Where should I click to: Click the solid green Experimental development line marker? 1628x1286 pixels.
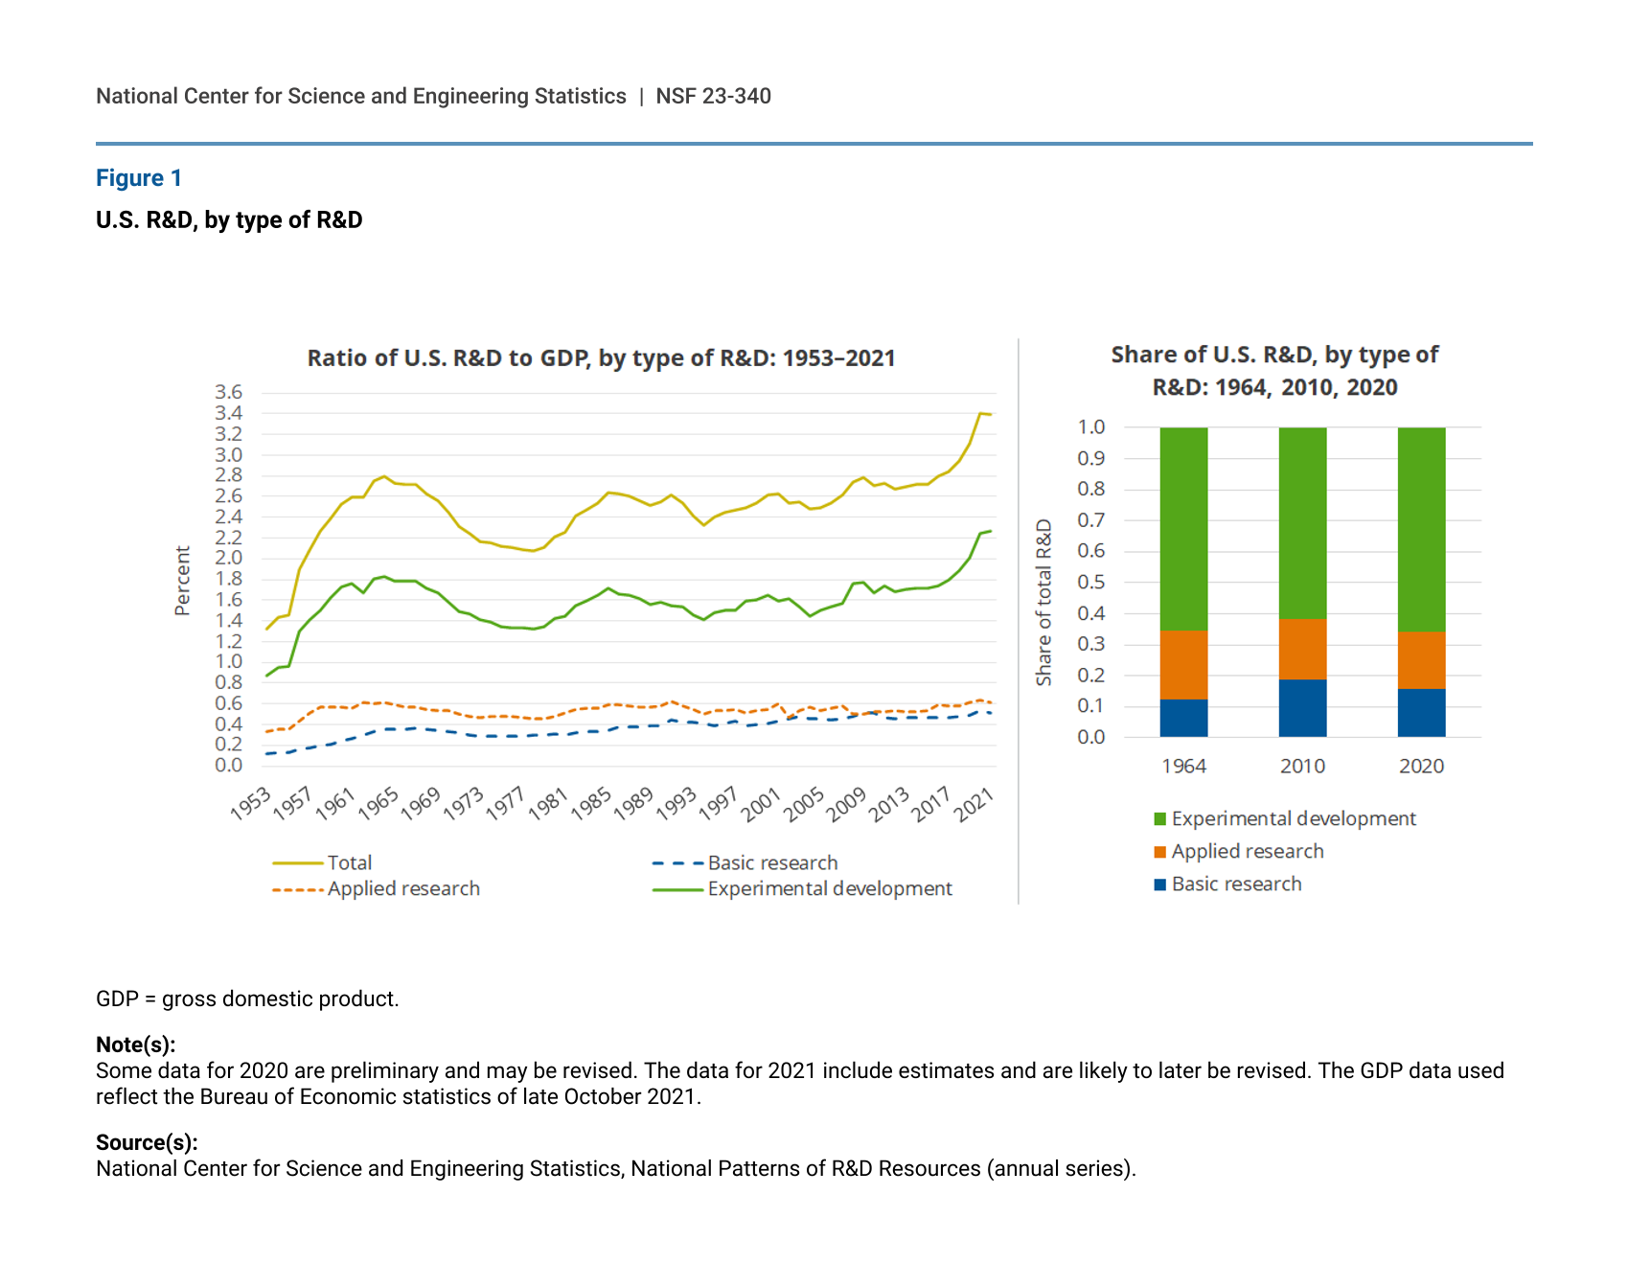(677, 889)
